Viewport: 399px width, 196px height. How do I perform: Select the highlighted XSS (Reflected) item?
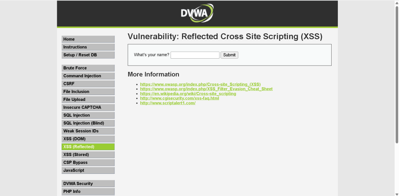88,147
